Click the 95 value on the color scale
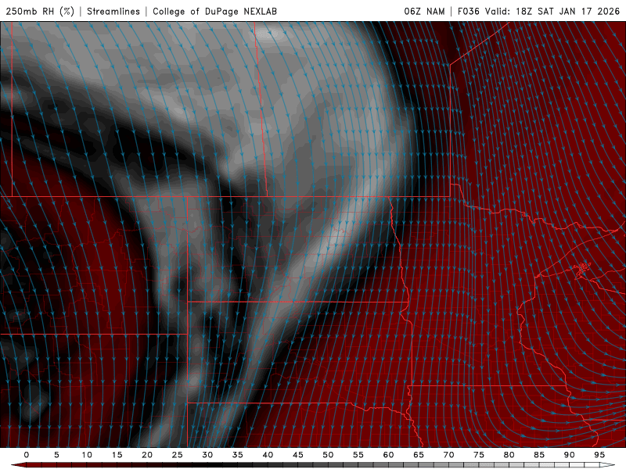626x469 pixels. tap(599, 455)
